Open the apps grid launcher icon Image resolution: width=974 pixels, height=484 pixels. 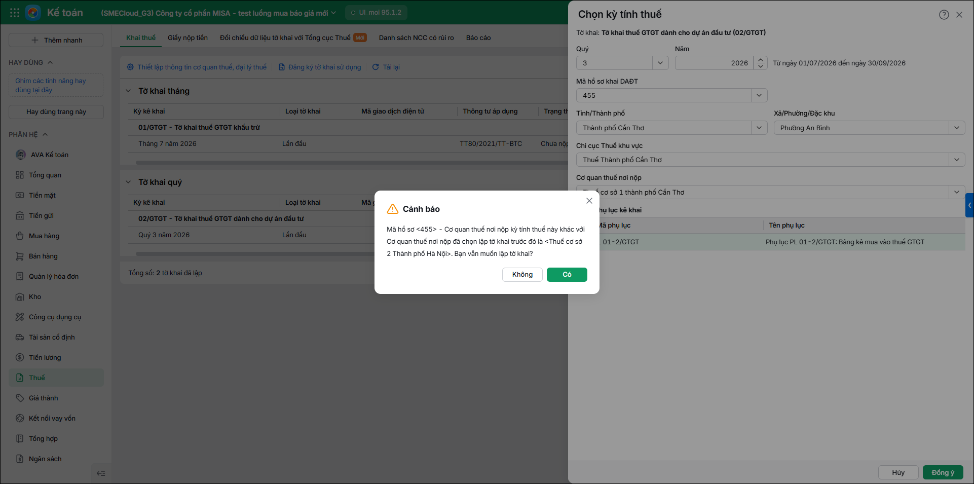(x=15, y=13)
